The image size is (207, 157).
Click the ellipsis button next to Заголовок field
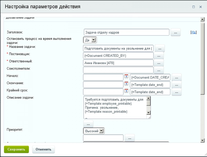click(x=176, y=32)
